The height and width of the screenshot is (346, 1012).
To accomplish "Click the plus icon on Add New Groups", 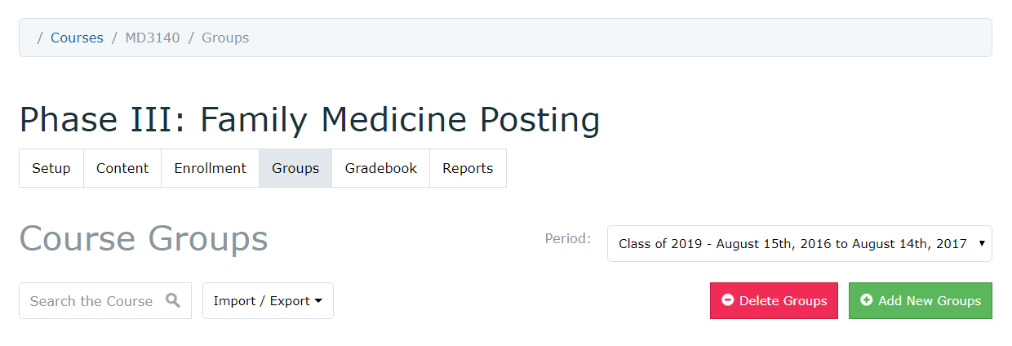I will [x=867, y=300].
